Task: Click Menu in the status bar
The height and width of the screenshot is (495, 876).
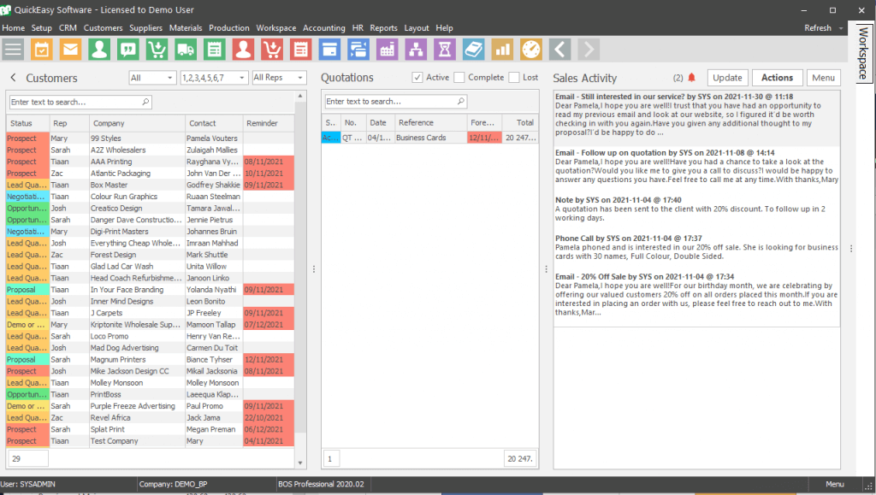Action: point(835,484)
